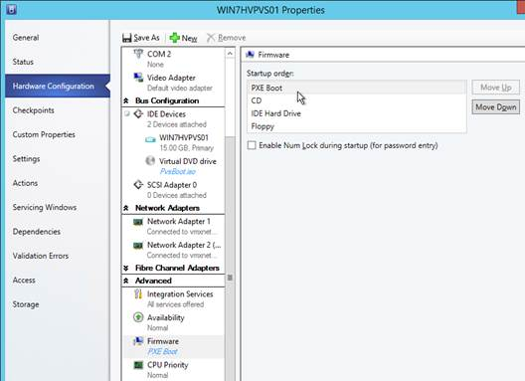Click the New button label
The height and width of the screenshot is (381, 525).
(x=189, y=38)
